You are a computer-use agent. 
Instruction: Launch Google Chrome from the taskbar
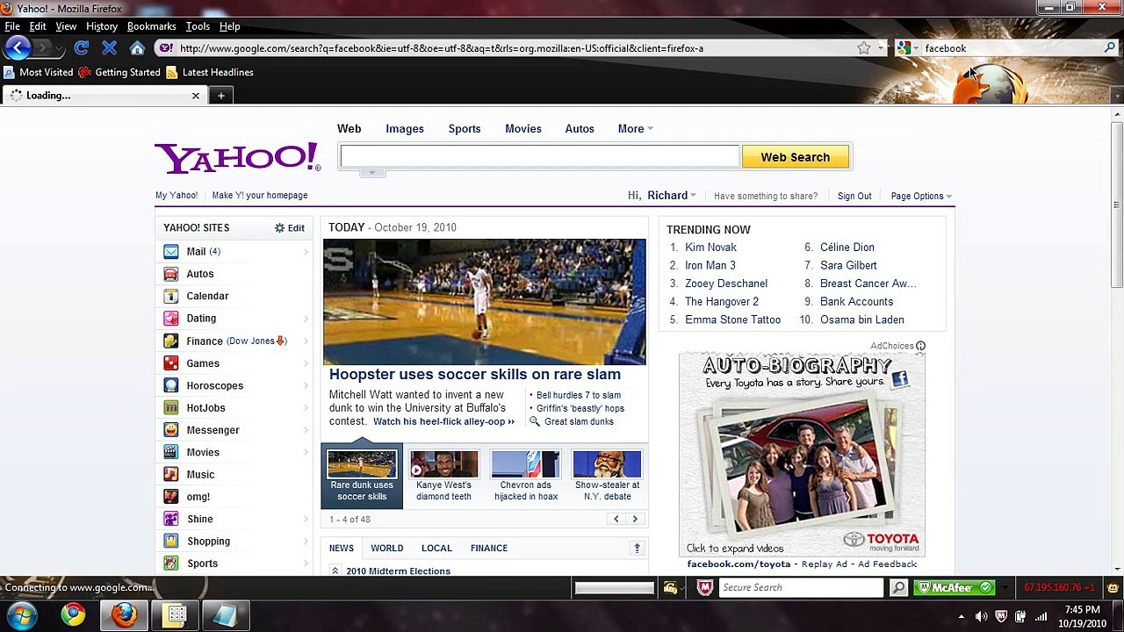pos(73,614)
